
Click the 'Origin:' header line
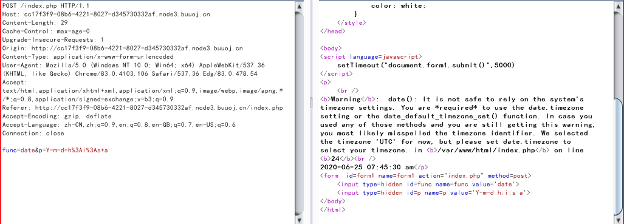click(x=122, y=48)
